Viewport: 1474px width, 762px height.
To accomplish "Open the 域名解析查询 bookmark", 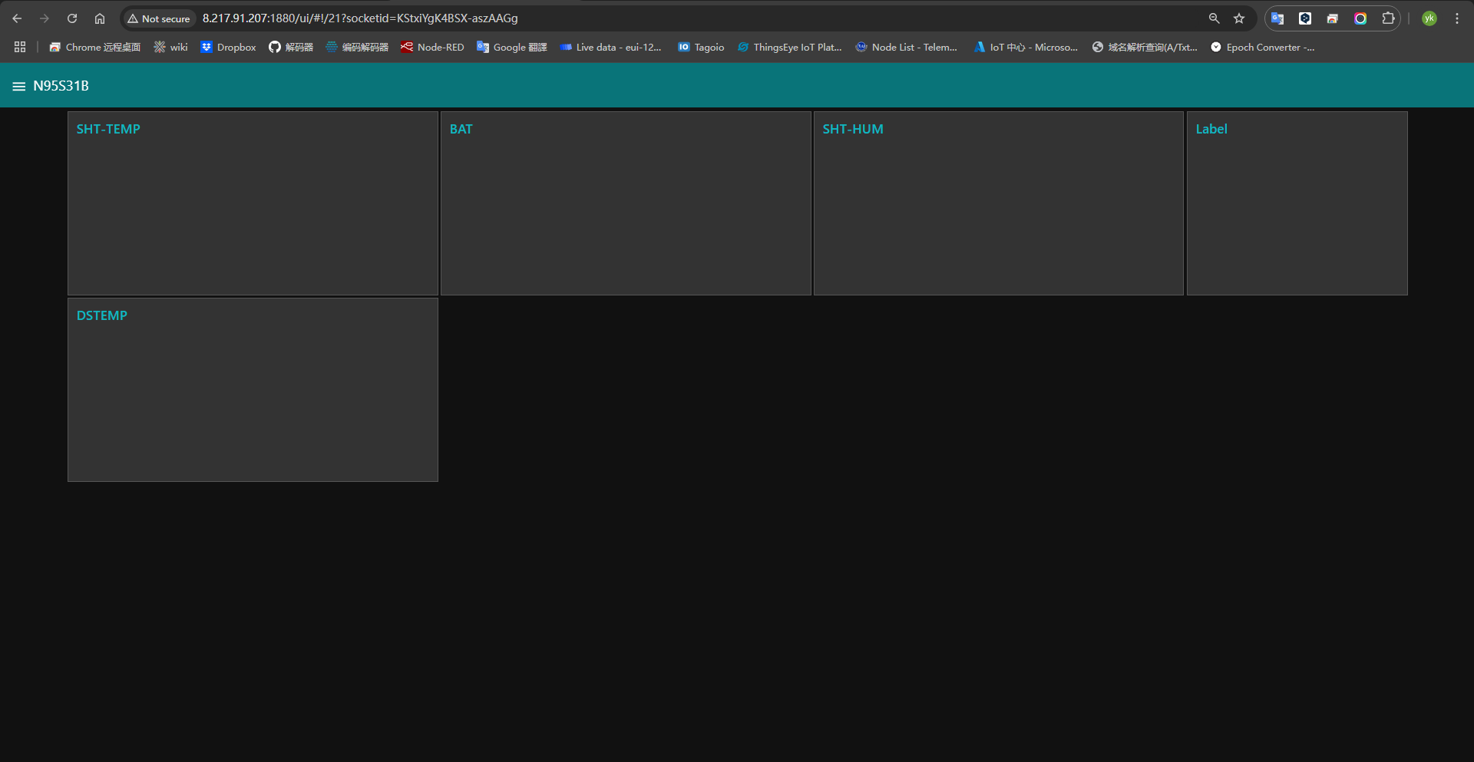I will tap(1145, 48).
